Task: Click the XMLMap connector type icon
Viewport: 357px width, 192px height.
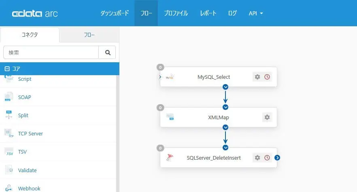Action: coord(170,117)
